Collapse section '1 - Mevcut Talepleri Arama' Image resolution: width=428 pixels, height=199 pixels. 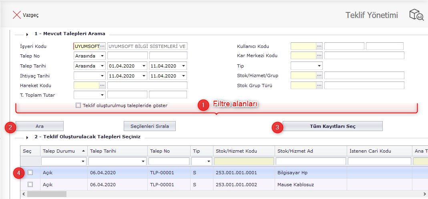coord(27,34)
